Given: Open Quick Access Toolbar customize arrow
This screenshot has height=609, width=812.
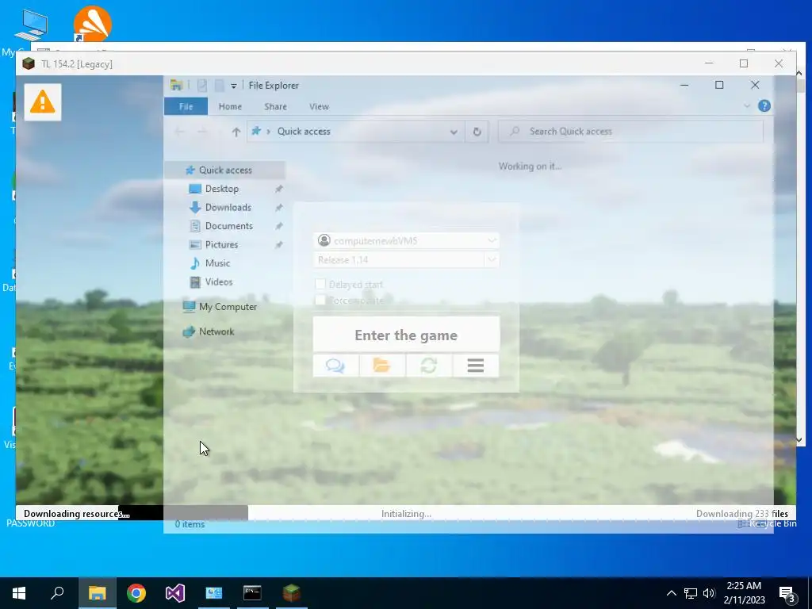Looking at the screenshot, I should coord(234,86).
